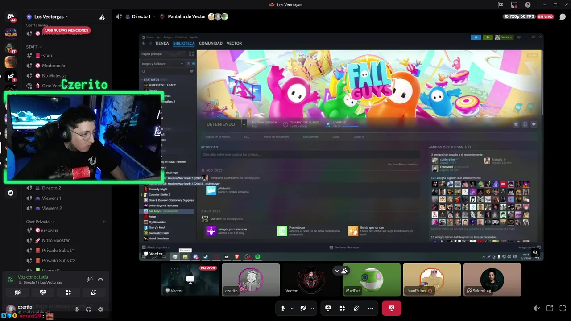Image resolution: width=571 pixels, height=321 pixels.
Task: Open the Hexland server icon
Action: coord(10,33)
